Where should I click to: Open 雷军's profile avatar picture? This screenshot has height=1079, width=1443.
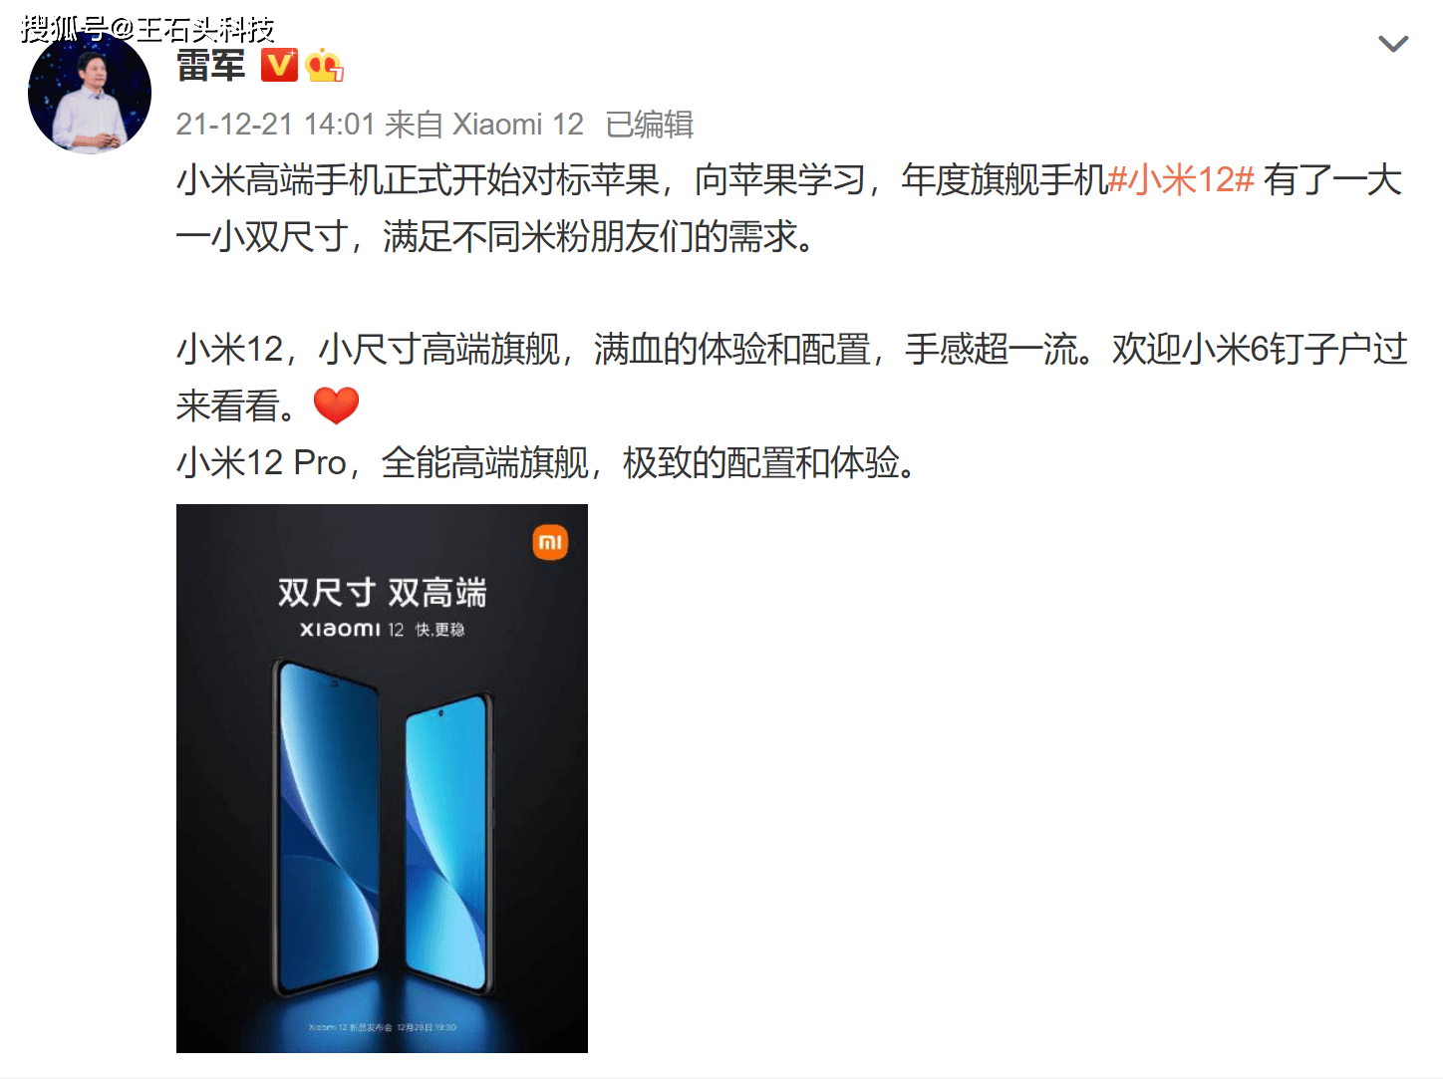[90, 92]
